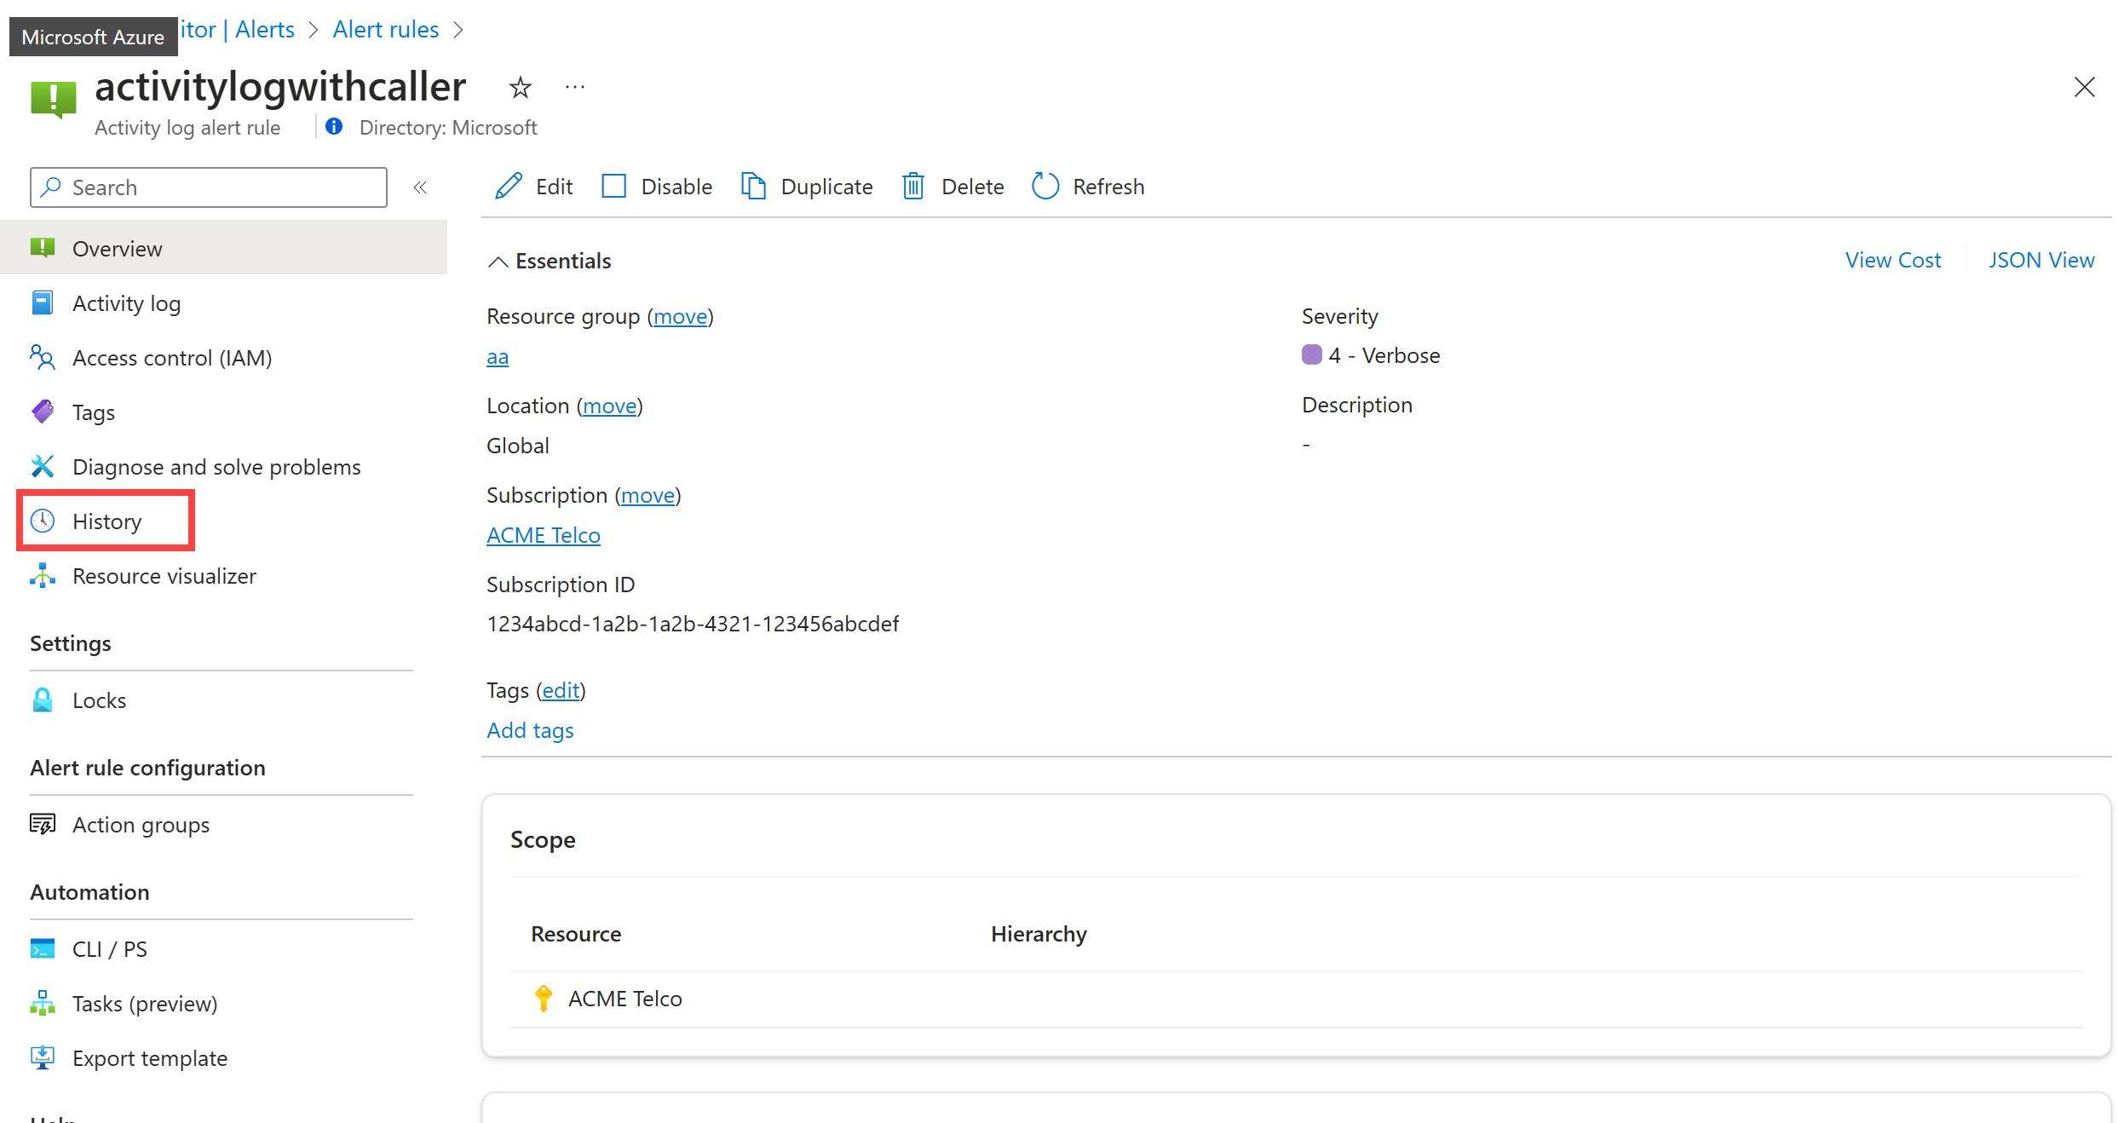Click the ACME Telco subscription link
The width and height of the screenshot is (2118, 1123).
point(543,535)
